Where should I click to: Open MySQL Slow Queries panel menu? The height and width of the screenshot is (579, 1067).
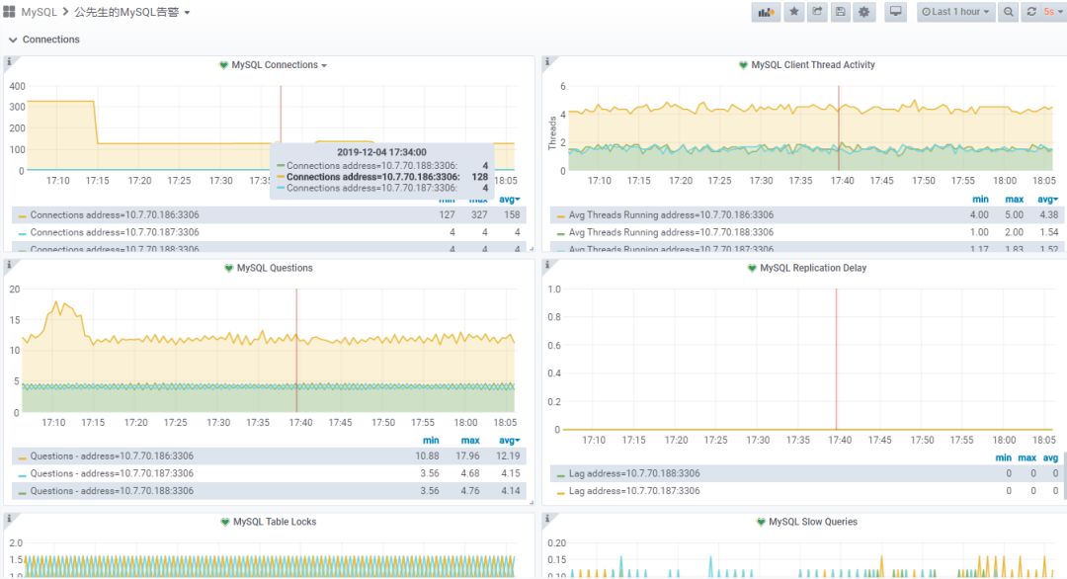point(813,522)
